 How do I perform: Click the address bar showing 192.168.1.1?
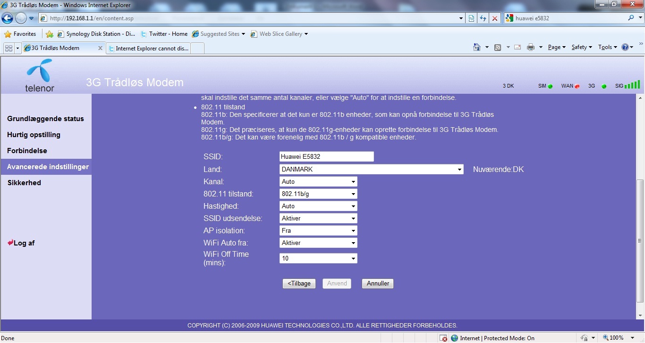248,18
